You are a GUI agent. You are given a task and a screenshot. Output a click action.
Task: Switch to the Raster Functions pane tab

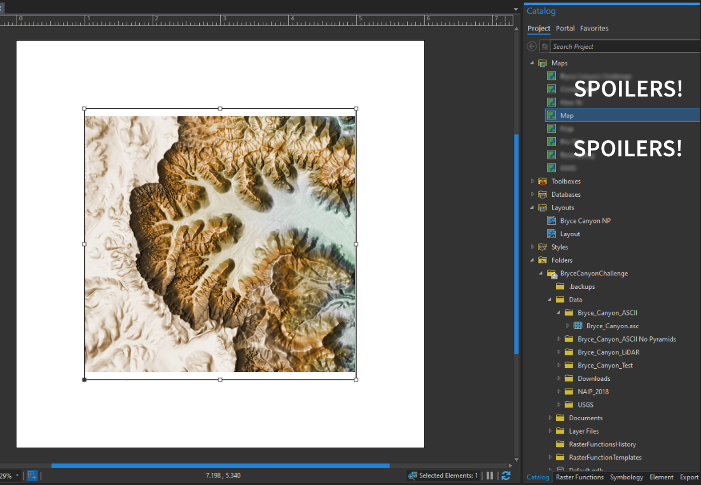tap(580, 477)
